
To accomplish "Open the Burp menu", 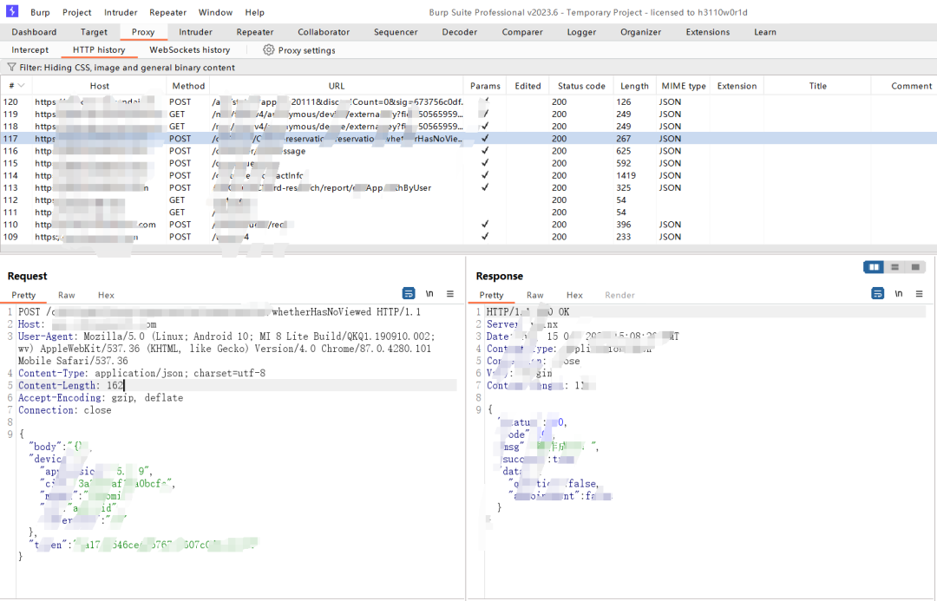I will click(x=40, y=12).
